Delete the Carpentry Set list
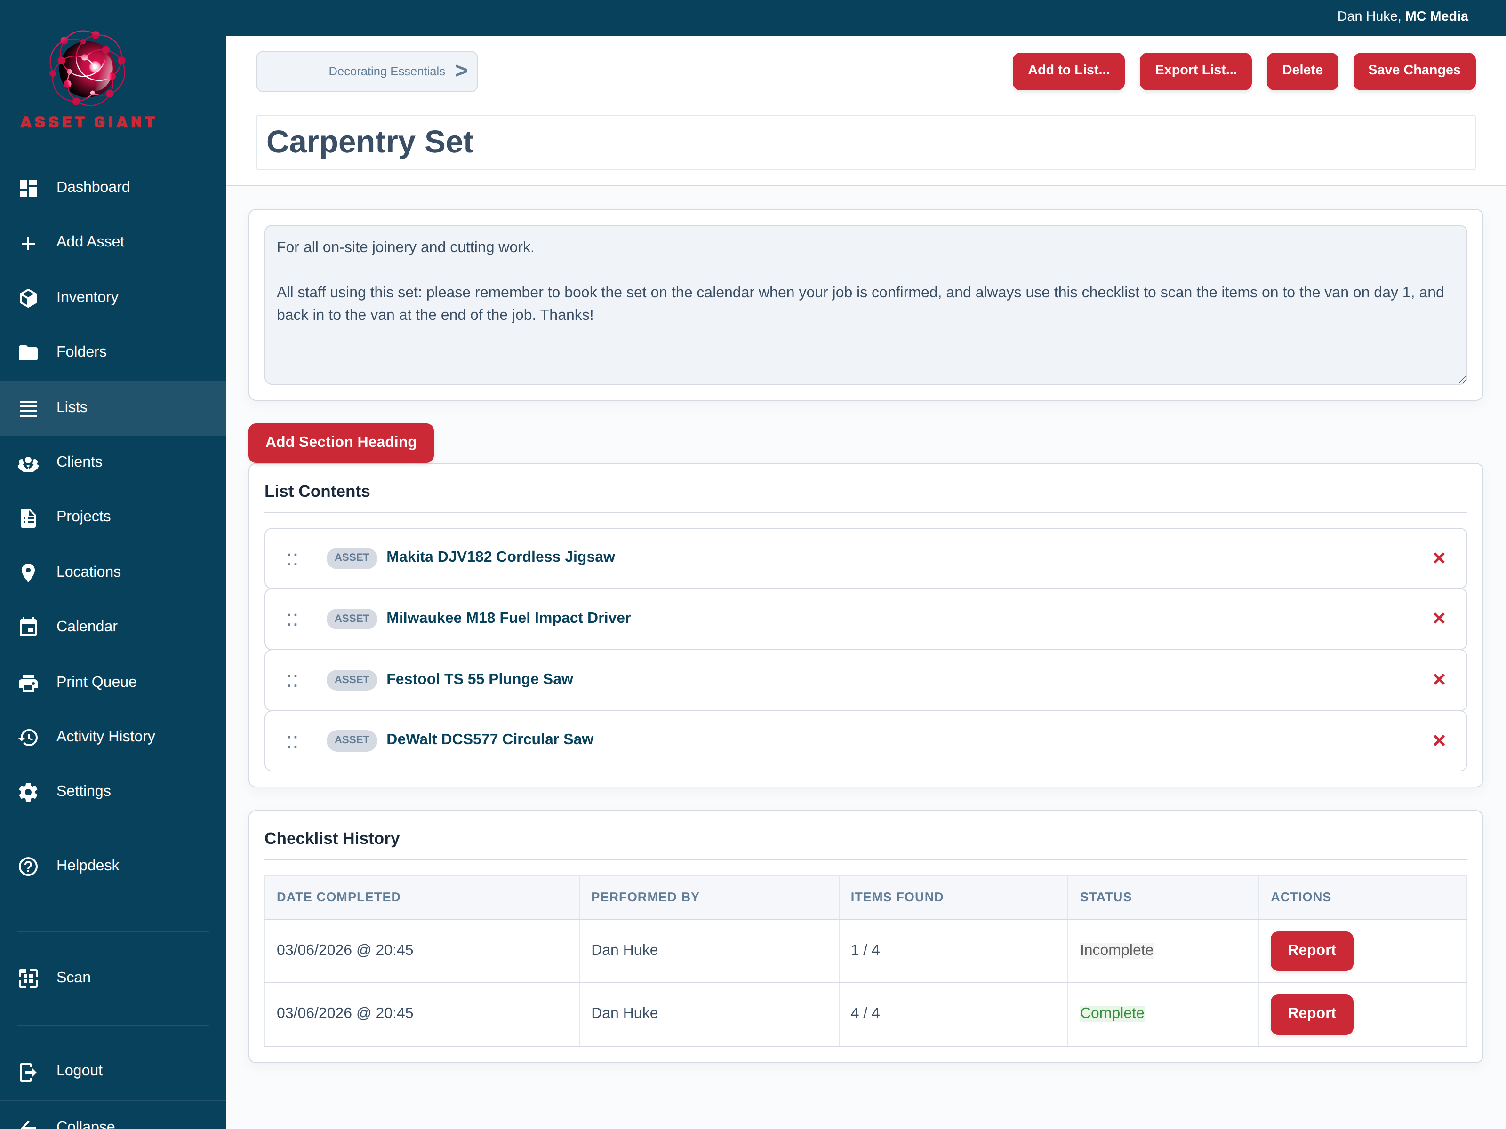Image resolution: width=1506 pixels, height=1129 pixels. [x=1302, y=71]
